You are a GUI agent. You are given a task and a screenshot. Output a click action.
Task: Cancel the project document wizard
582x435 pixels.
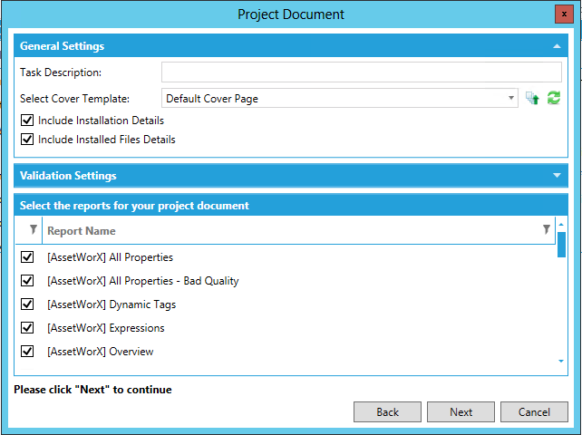coord(534,412)
